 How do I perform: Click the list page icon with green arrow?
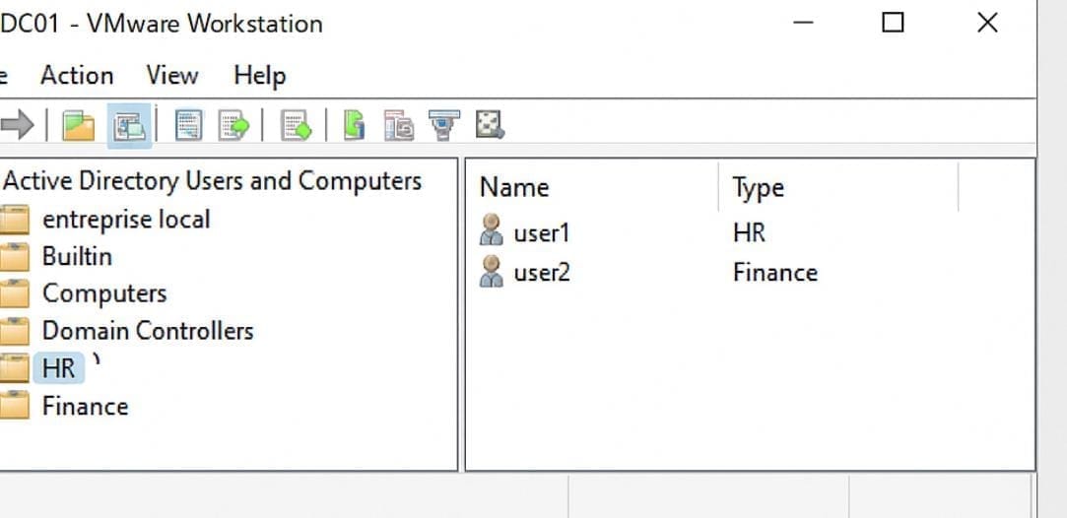(234, 125)
